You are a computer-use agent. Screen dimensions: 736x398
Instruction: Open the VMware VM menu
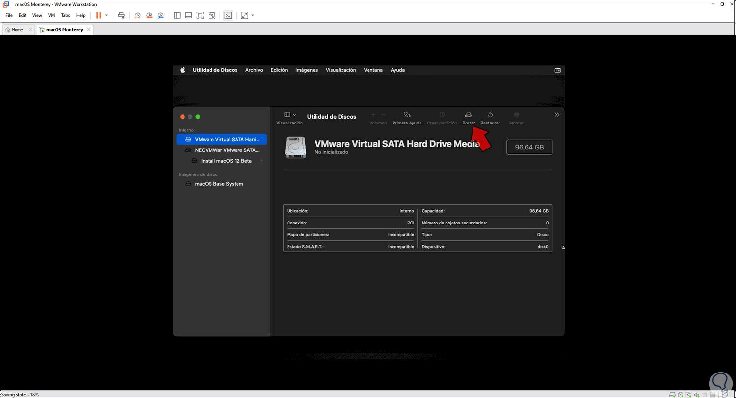pyautogui.click(x=52, y=15)
